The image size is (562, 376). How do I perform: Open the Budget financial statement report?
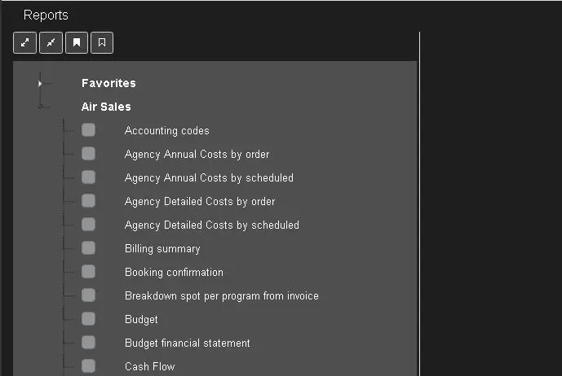click(187, 343)
